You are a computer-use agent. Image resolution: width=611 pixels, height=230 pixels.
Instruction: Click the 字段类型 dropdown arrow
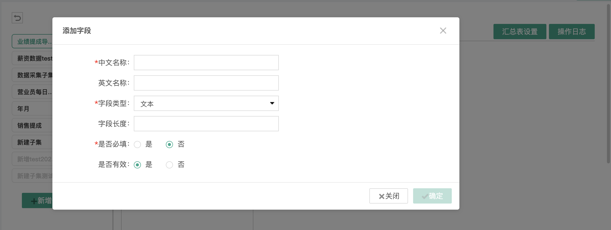[272, 103]
